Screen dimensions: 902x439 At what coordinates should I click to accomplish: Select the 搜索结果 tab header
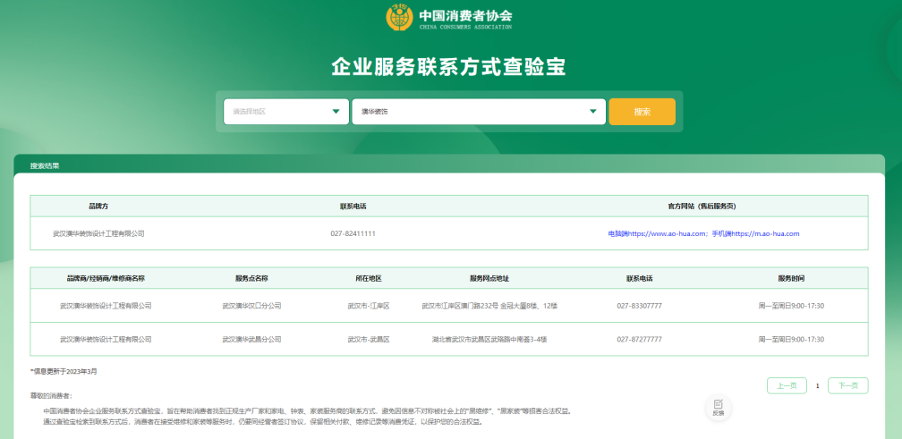click(x=45, y=165)
